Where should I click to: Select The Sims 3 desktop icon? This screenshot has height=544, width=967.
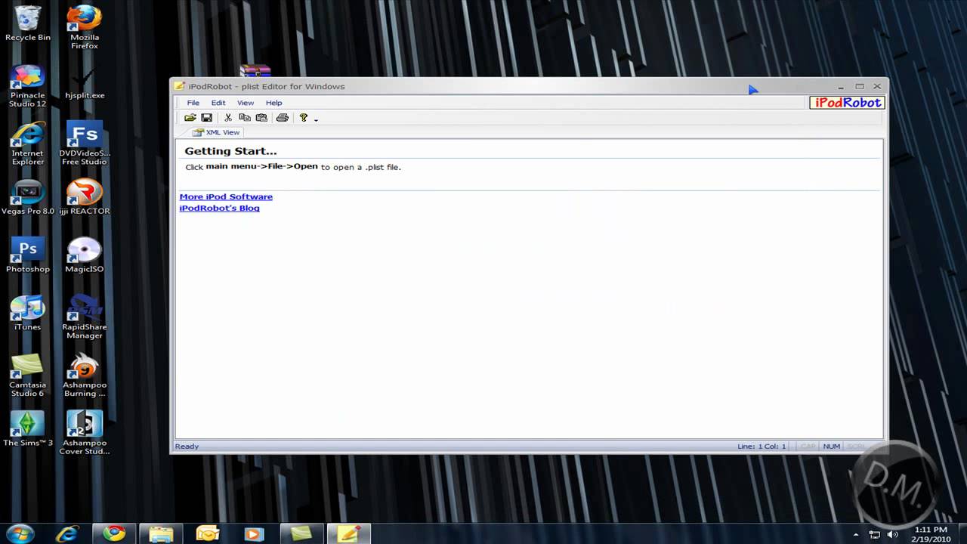(x=28, y=429)
